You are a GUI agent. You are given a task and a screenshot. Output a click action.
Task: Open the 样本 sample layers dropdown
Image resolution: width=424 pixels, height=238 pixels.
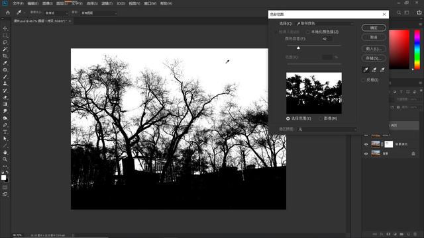pyautogui.click(x=99, y=13)
